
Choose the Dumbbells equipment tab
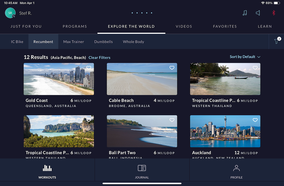click(x=103, y=42)
